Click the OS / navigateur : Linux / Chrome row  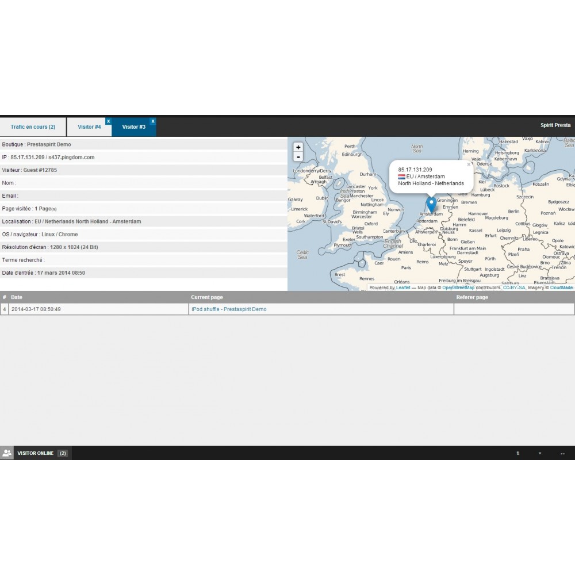143,235
